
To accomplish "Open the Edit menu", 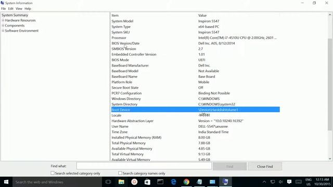I will point(10,9).
